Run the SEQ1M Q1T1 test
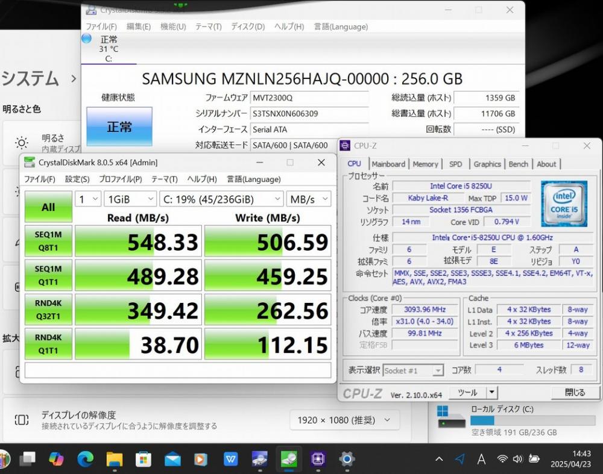 pos(48,275)
